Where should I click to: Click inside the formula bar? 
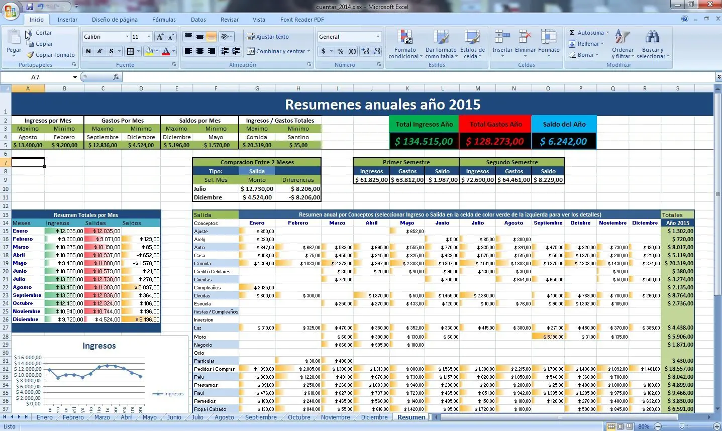419,77
